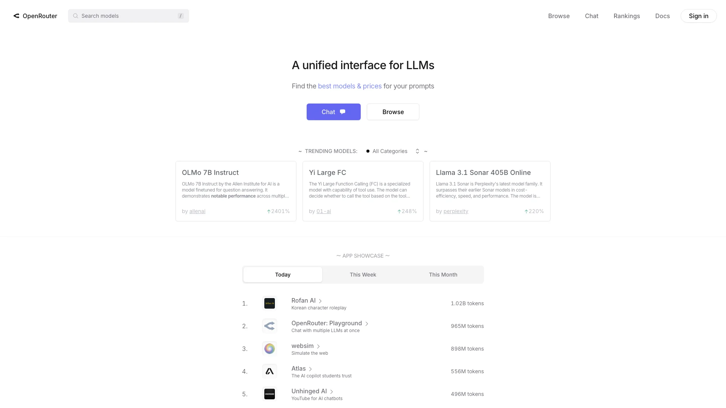Click the Browse button
726x408 pixels.
(x=393, y=111)
